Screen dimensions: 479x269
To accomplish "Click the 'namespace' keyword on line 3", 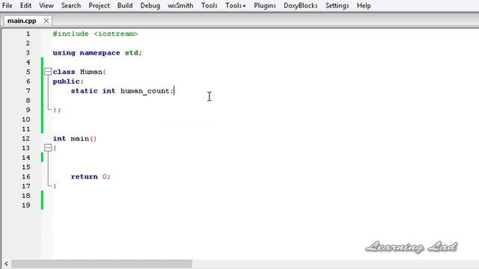I will tap(100, 53).
